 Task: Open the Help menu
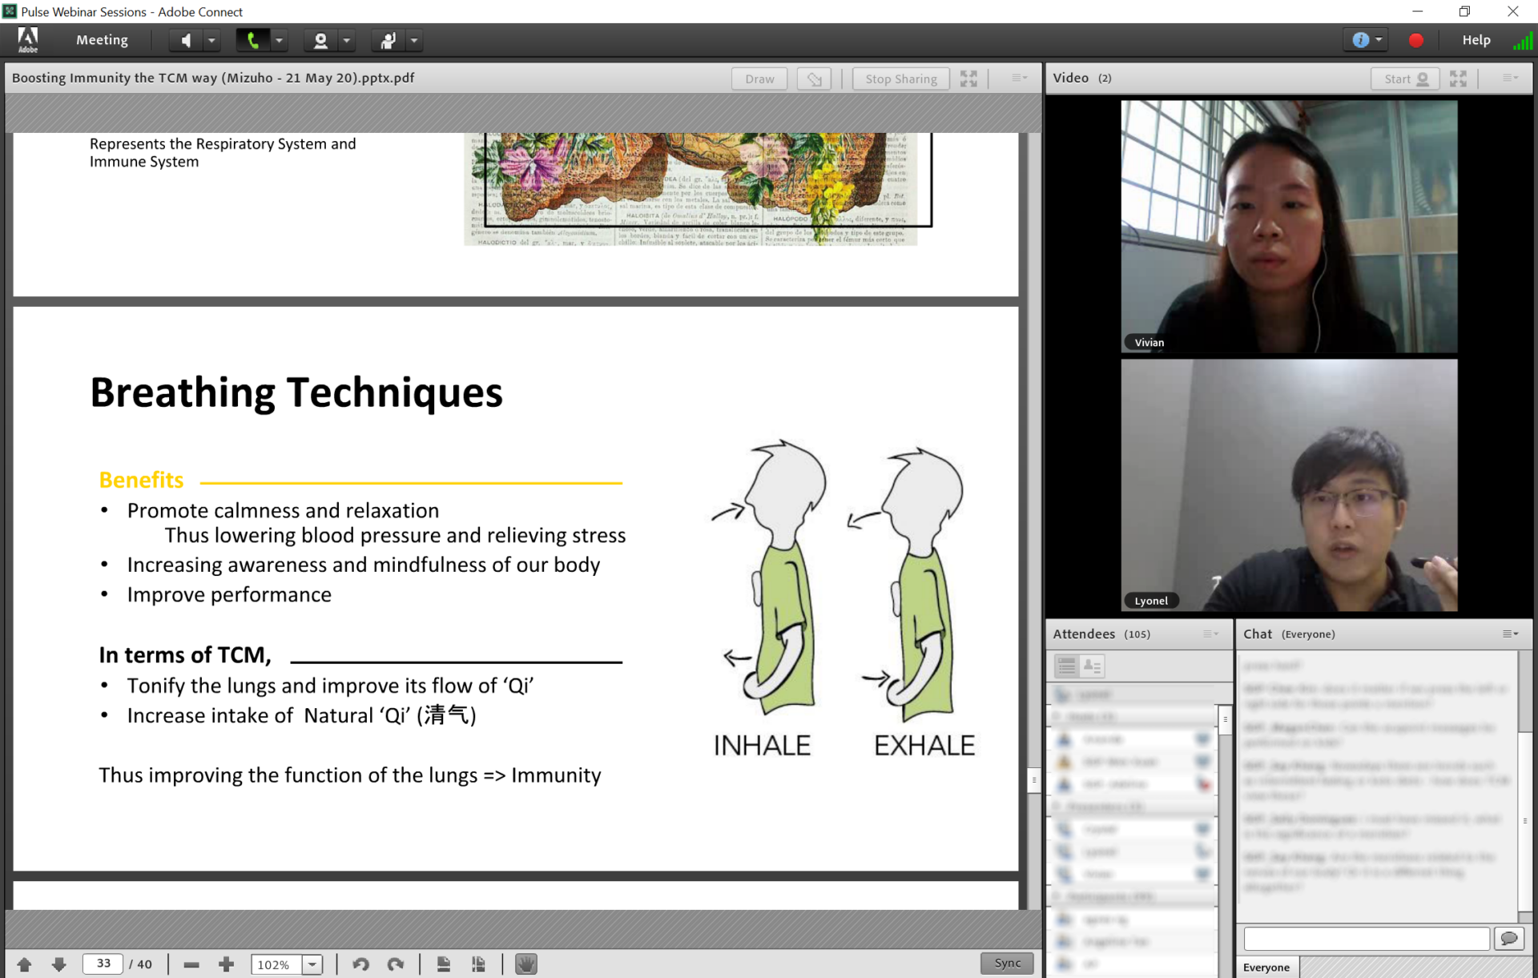(x=1476, y=40)
